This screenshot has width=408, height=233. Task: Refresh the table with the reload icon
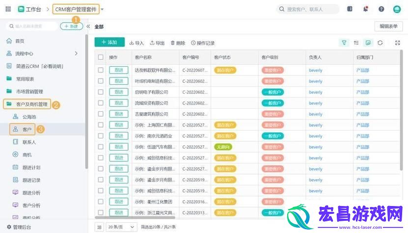(380, 43)
